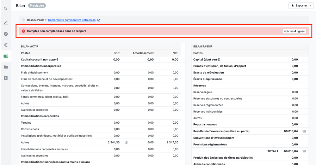The image size is (316, 165).
Task: Click the pencil icon in the sidebar
Action: point(6,23)
